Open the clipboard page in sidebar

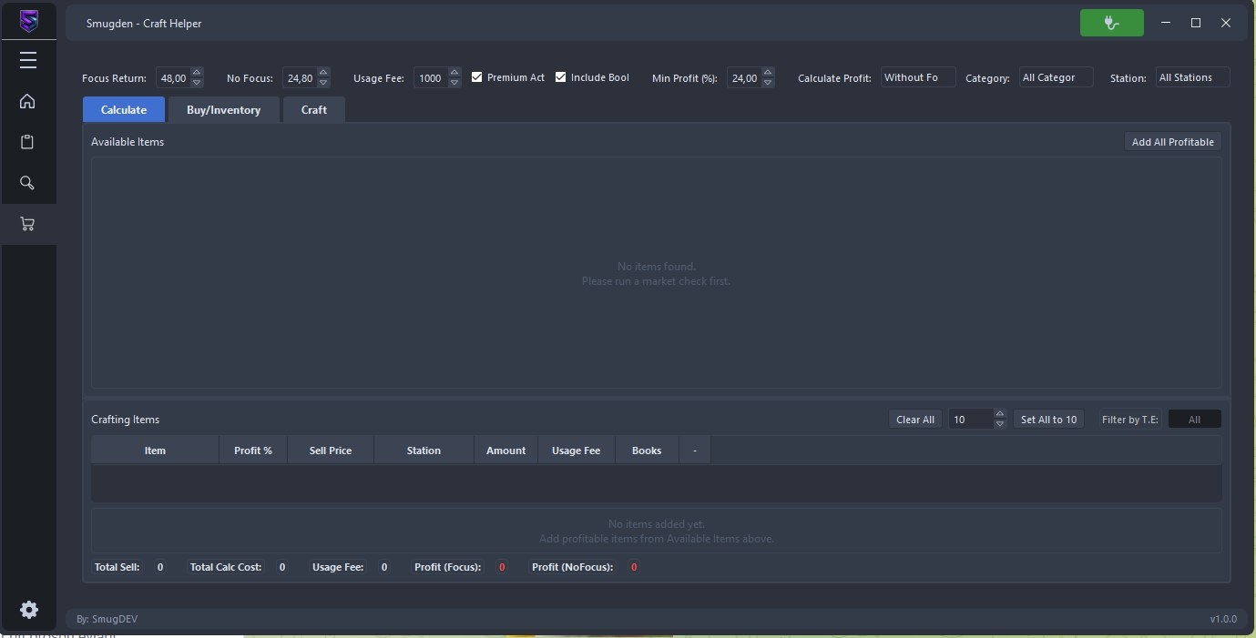[x=28, y=142]
